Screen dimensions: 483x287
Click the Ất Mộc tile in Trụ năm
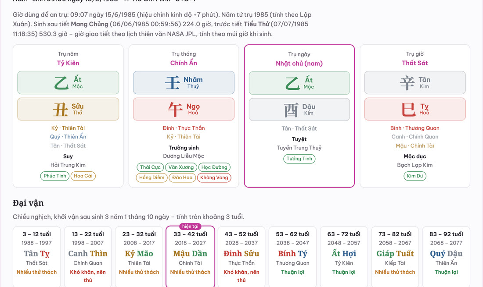68,83
